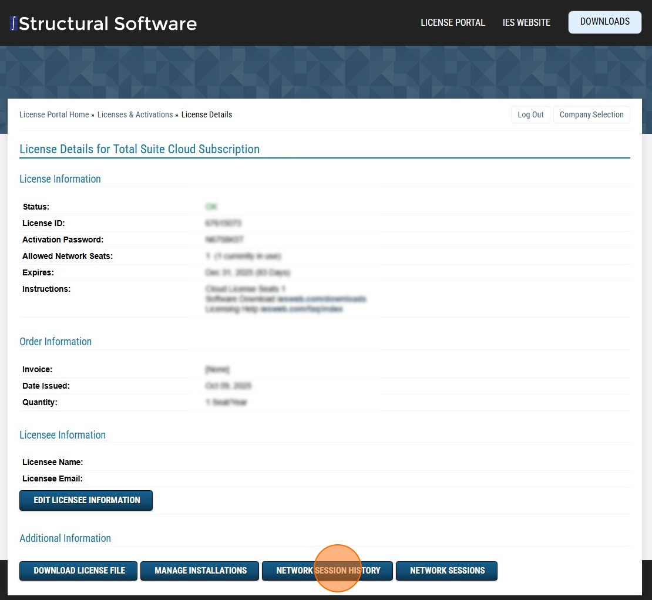This screenshot has width=652, height=600.
Task: Click the 'License Details for Total Suite Cloud Subscription' heading
Action: pyautogui.click(x=139, y=149)
